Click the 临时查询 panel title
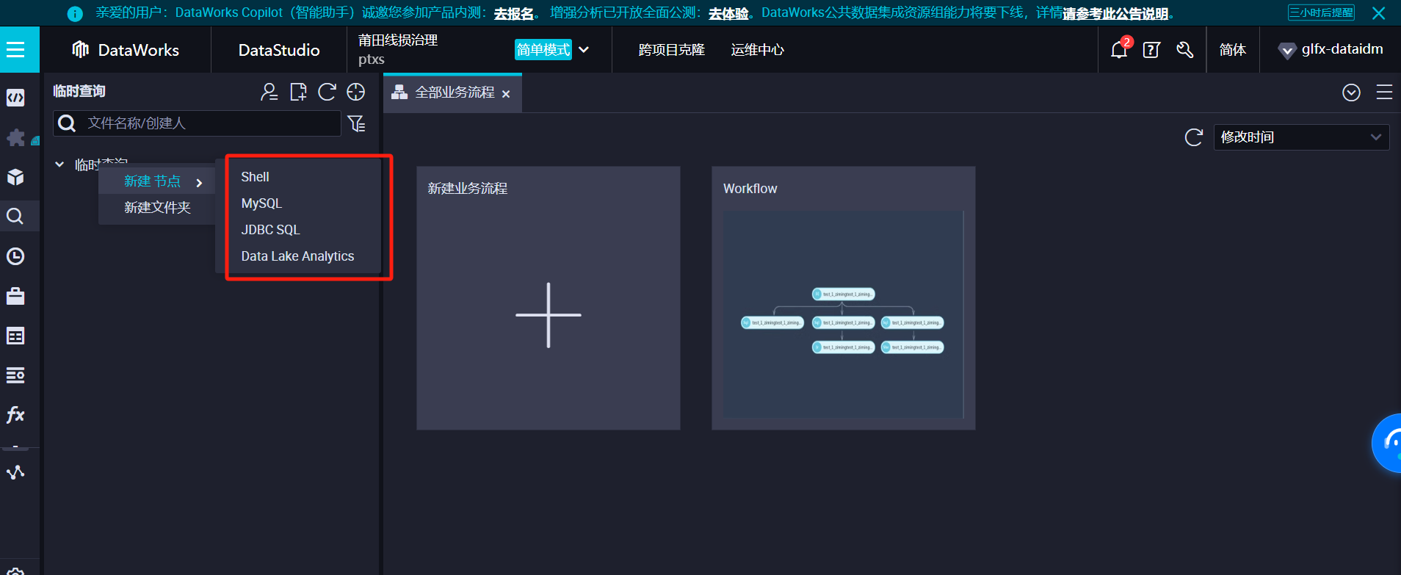 click(x=79, y=91)
